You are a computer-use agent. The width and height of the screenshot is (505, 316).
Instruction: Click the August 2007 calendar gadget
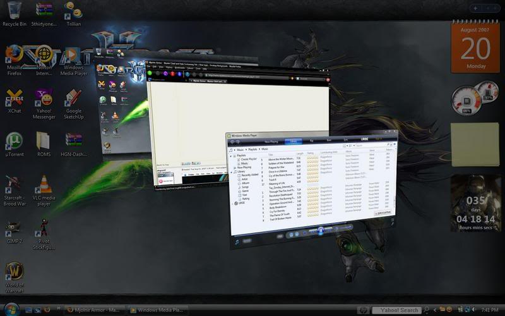tap(475, 47)
